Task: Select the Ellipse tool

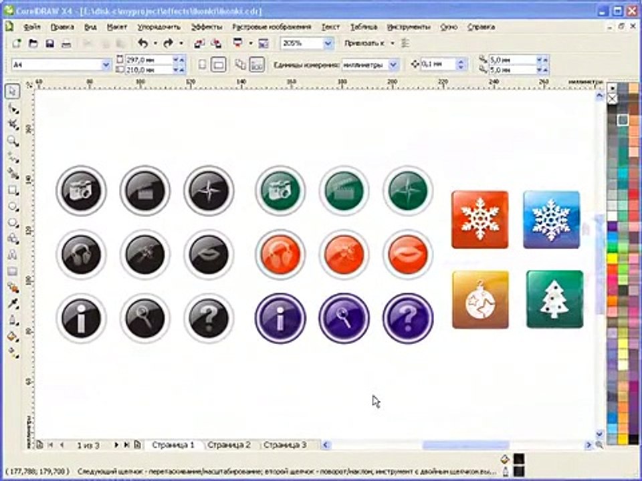Action: click(13, 206)
